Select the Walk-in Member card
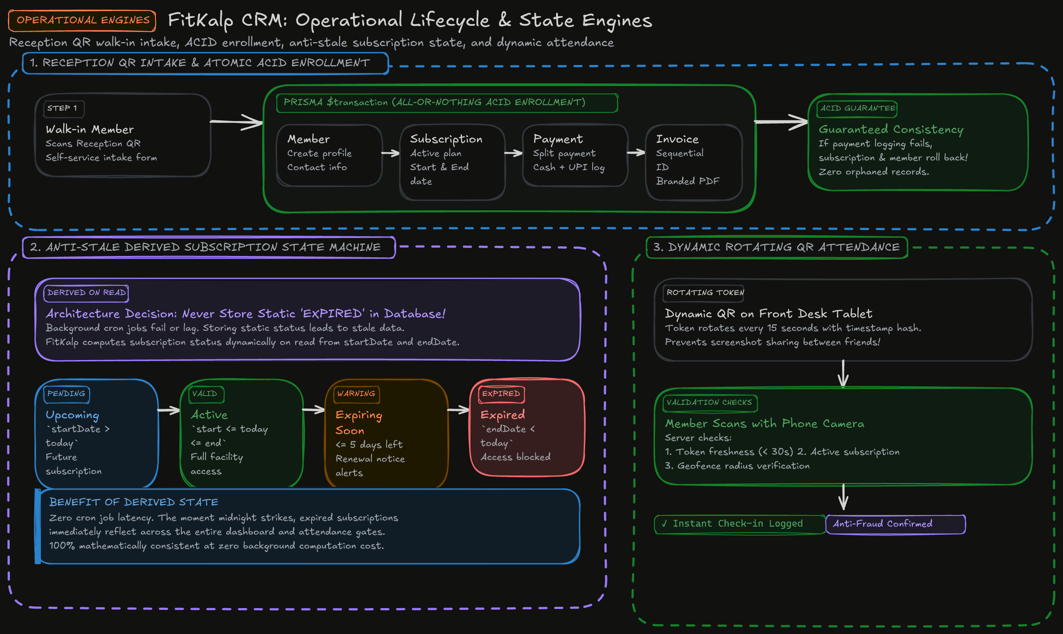Screen dimensions: 1063x634 [x=123, y=135]
